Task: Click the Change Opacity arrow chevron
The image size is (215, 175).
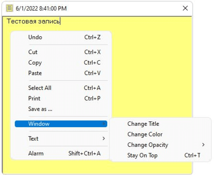Action: 203,145
